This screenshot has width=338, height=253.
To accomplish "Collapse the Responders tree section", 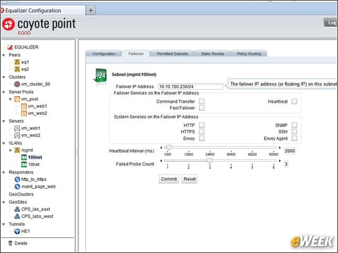I will click(4, 172).
